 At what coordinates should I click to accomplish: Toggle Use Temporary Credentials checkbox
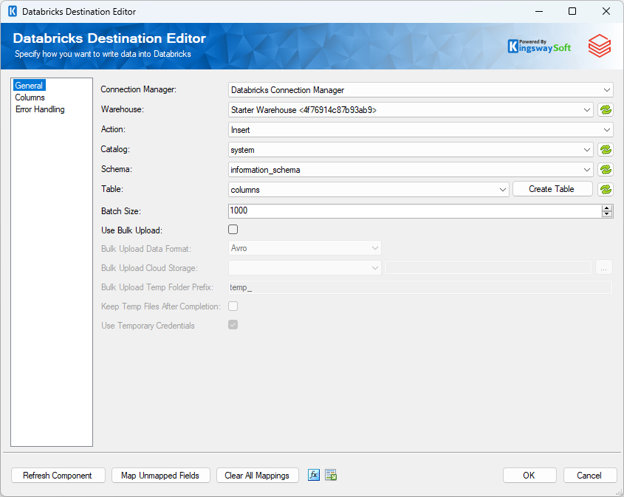click(x=233, y=325)
